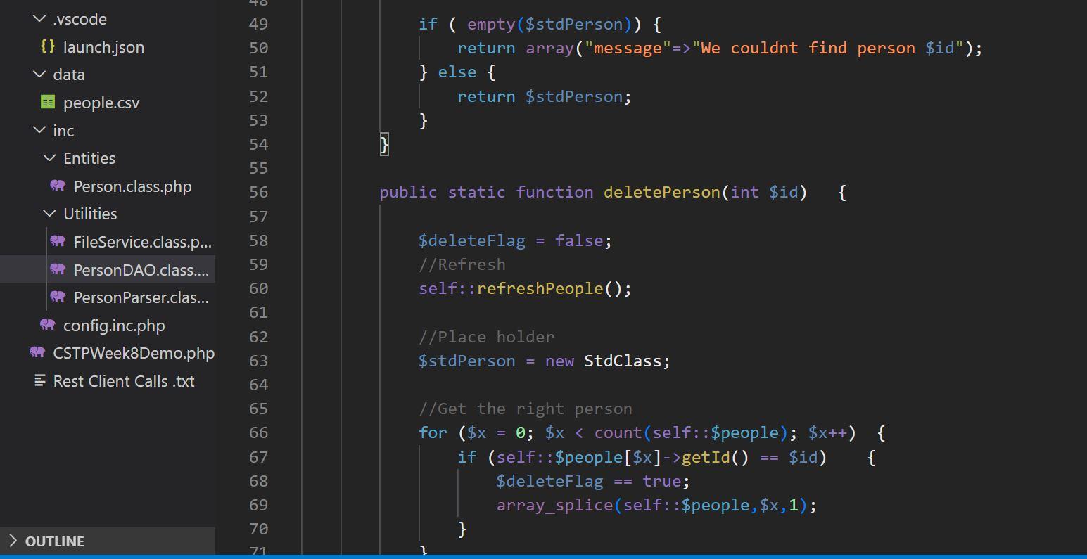Click the PHP elephant icon beside config.inc.php

click(x=48, y=325)
